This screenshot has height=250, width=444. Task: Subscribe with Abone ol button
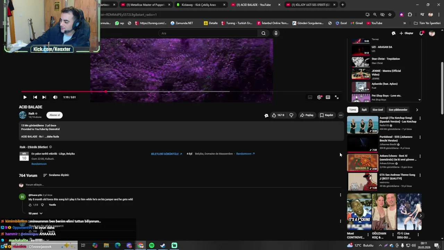54,115
